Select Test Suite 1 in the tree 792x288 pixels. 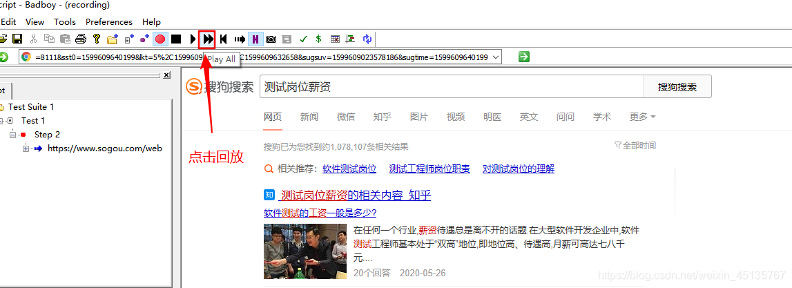(31, 106)
